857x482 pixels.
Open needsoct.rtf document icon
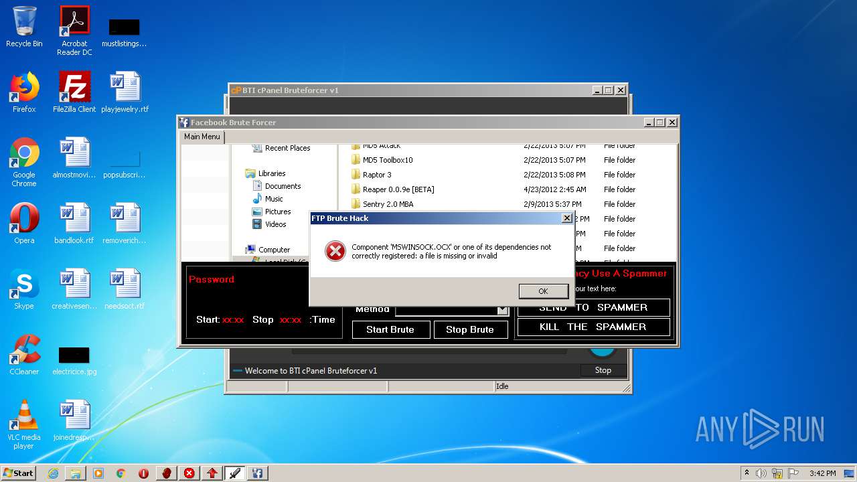pyautogui.click(x=125, y=289)
